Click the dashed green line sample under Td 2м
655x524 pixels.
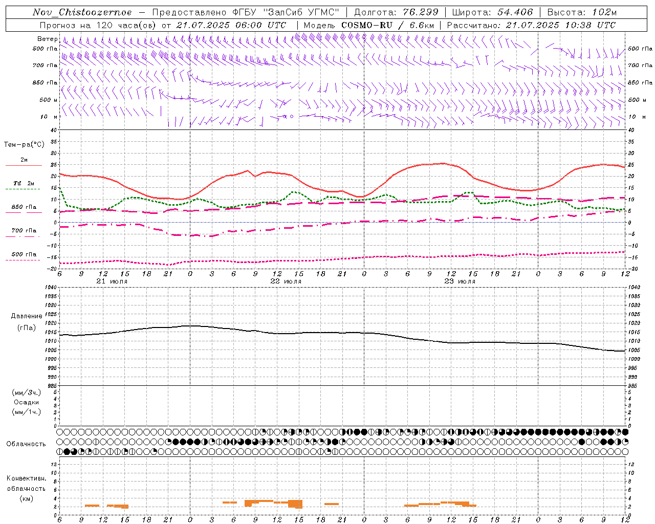[23, 189]
